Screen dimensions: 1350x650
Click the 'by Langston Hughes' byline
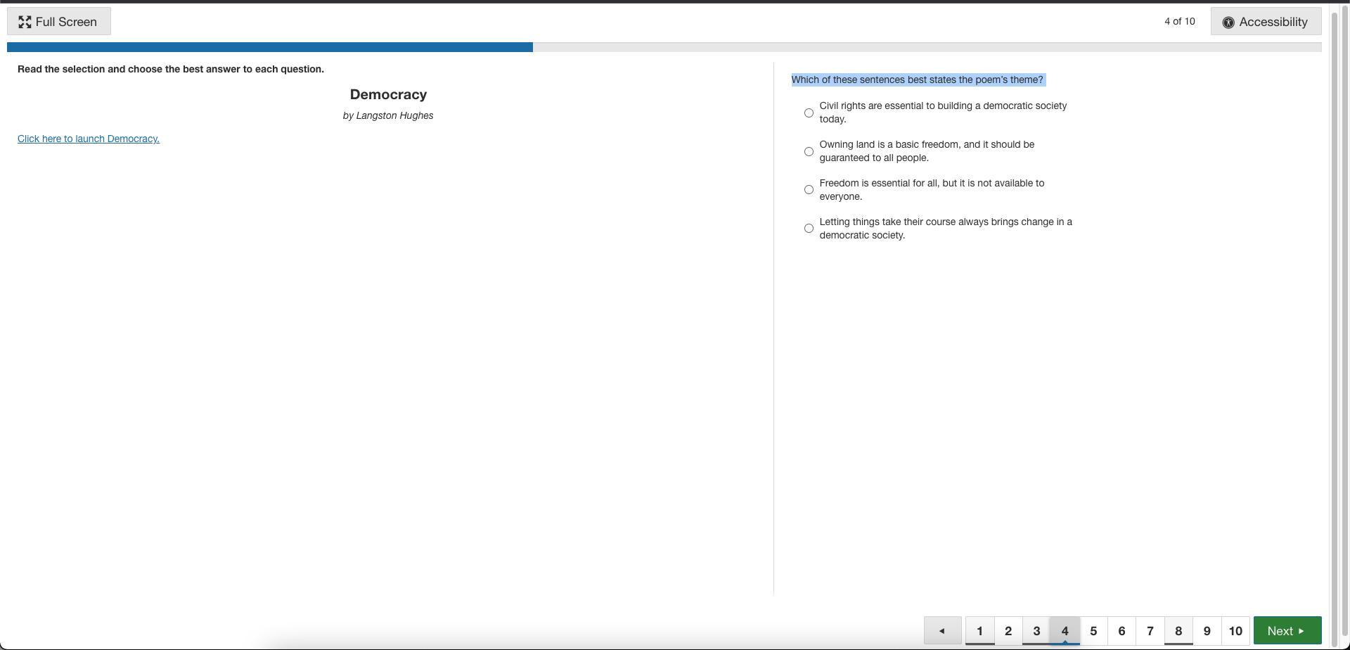pos(388,115)
